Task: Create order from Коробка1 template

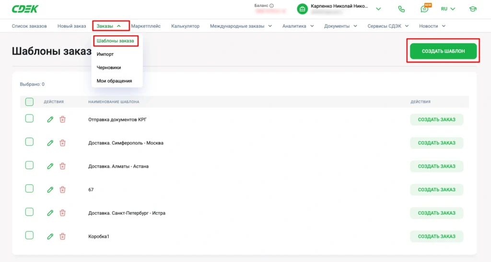Action: [436, 236]
